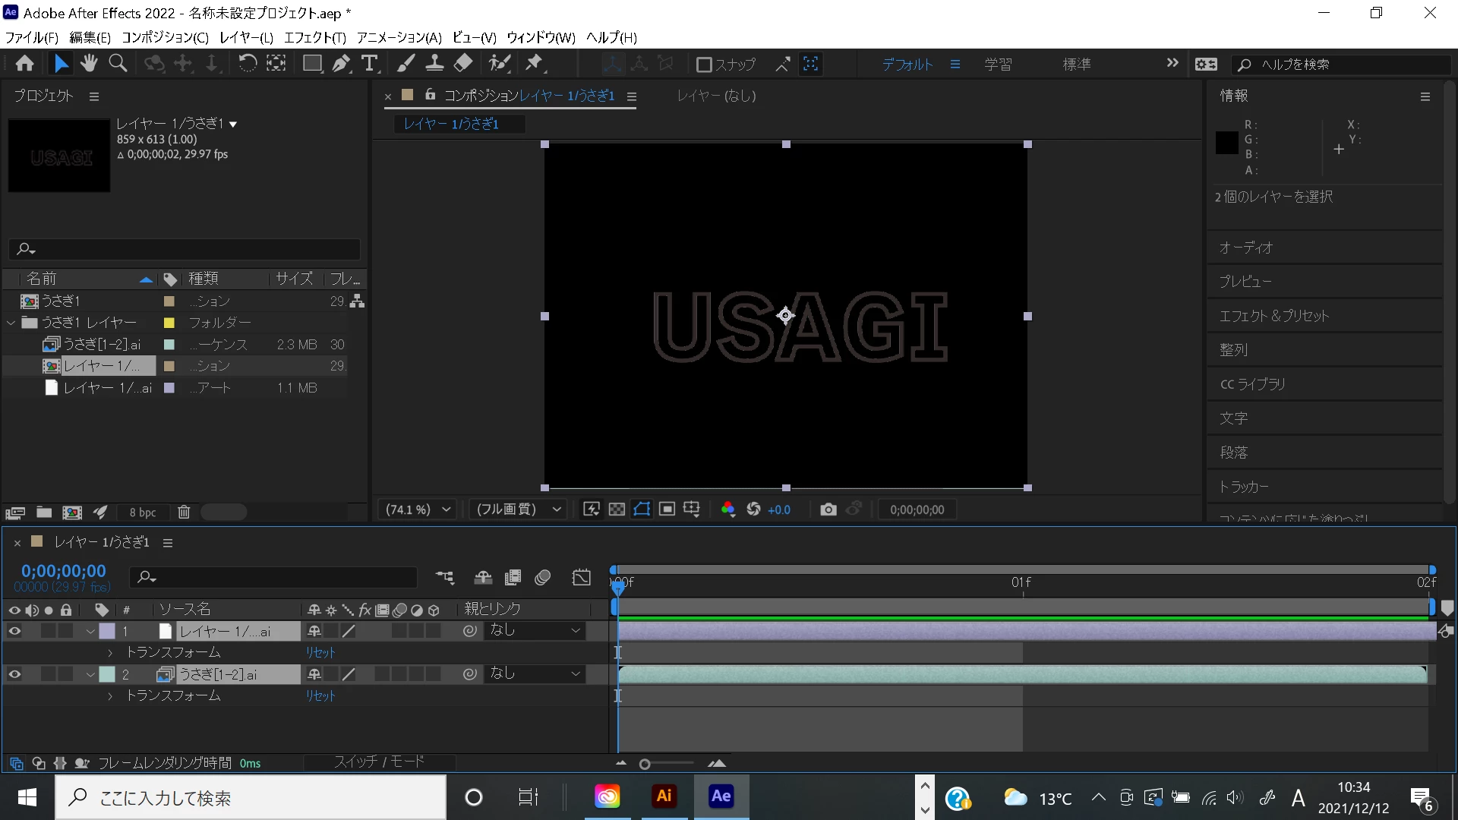Select the Pen tool in toolbar
Image resolution: width=1458 pixels, height=820 pixels.
(x=341, y=64)
